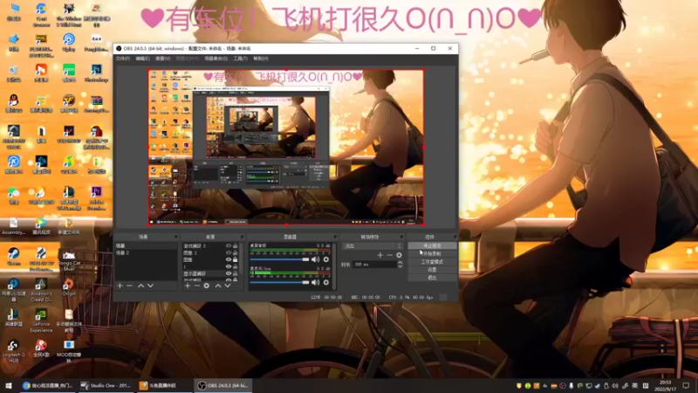Pop out the Audio Mixer dock panel

coord(335,237)
